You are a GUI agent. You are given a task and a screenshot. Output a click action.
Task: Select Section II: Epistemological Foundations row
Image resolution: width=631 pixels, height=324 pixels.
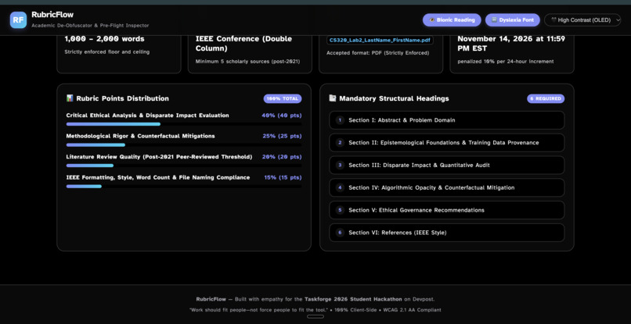(447, 143)
